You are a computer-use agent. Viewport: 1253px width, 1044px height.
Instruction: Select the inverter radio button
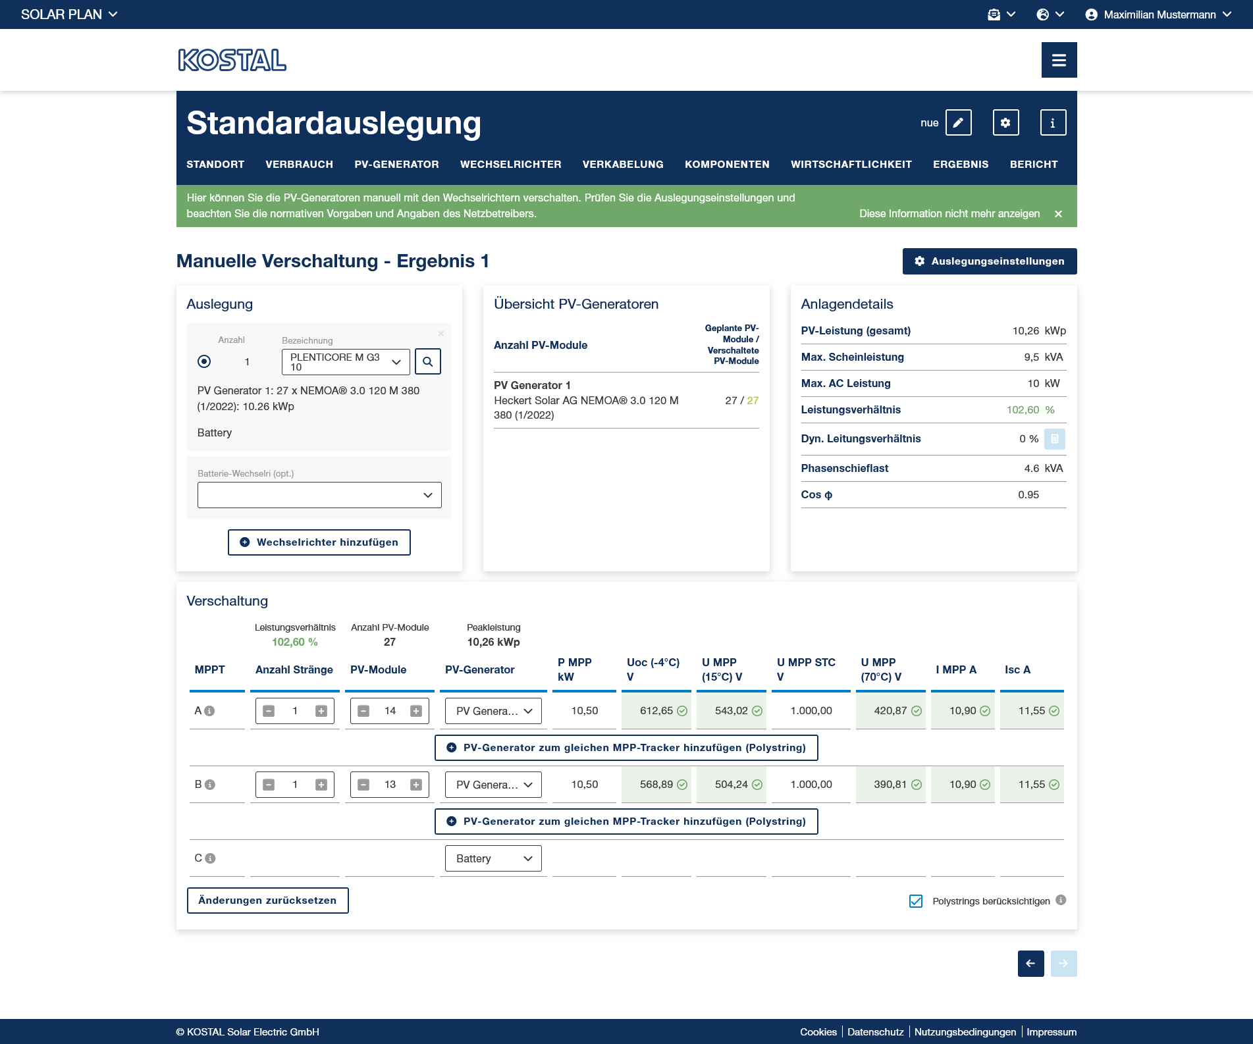[x=204, y=361]
